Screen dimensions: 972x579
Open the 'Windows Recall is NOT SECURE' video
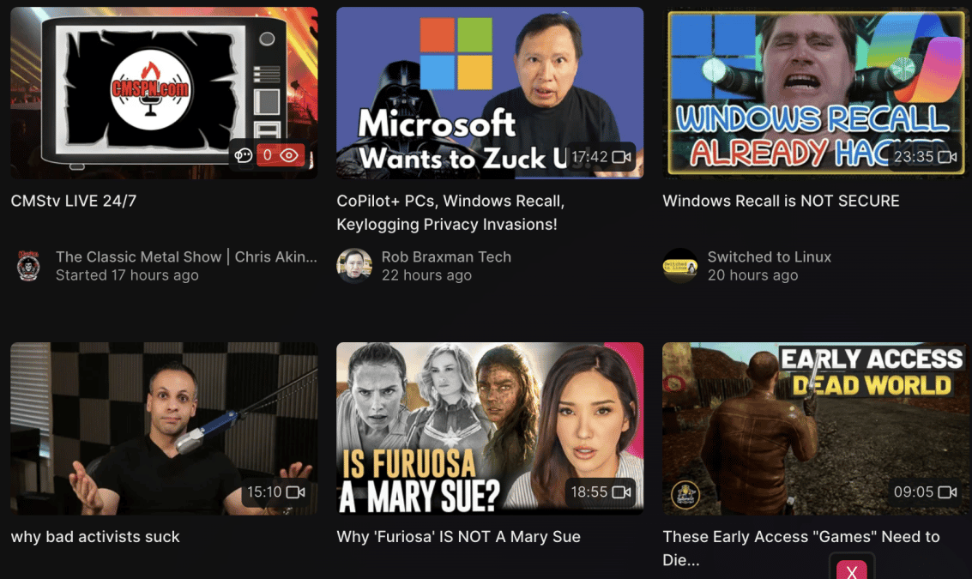click(x=781, y=201)
